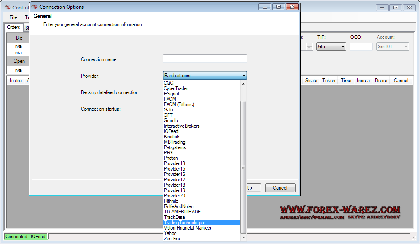Click the Time column header
This screenshot has width=420, height=244.
tap(346, 81)
